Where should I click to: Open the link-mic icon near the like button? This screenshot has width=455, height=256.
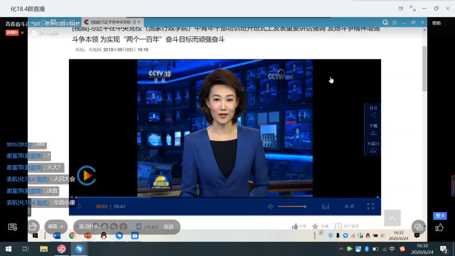coord(418,227)
